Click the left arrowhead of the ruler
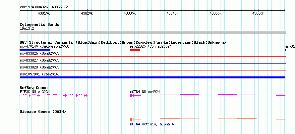 point(21,11)
